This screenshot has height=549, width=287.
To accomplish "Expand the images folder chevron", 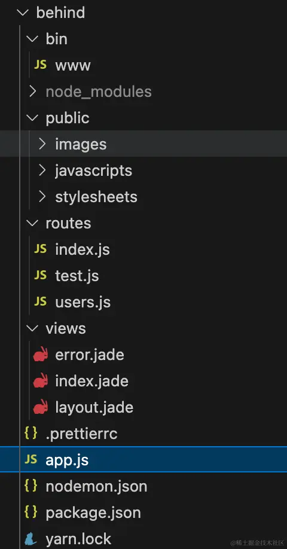I will pyautogui.click(x=42, y=144).
